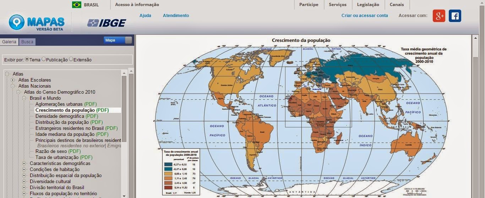
Task: Click the map viewer scroll-up arrow
Action: click(x=475, y=37)
